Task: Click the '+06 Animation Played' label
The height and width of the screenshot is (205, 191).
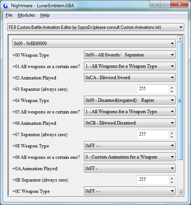Action: pyautogui.click(x=34, y=123)
